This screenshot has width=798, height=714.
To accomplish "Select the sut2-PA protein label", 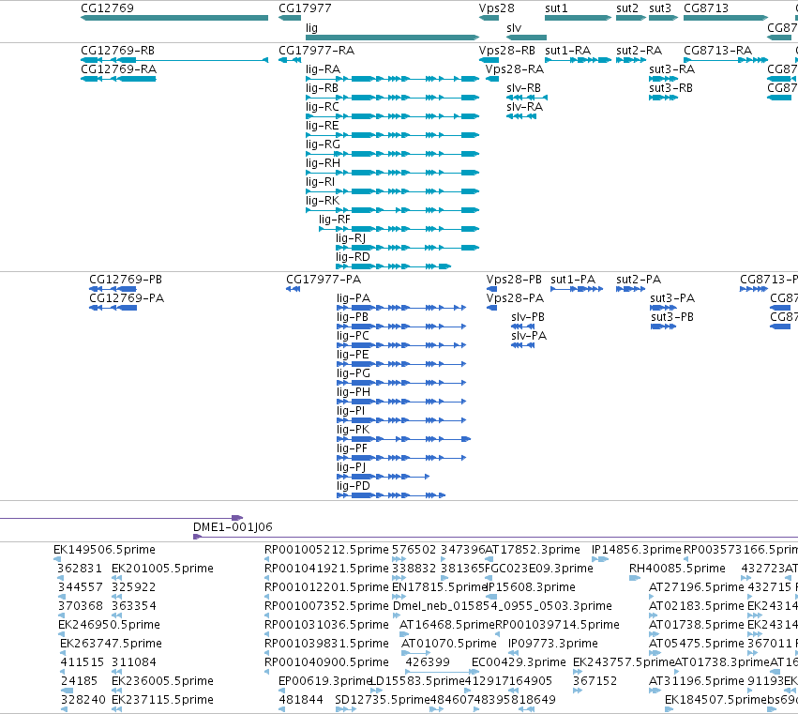I will (x=639, y=280).
